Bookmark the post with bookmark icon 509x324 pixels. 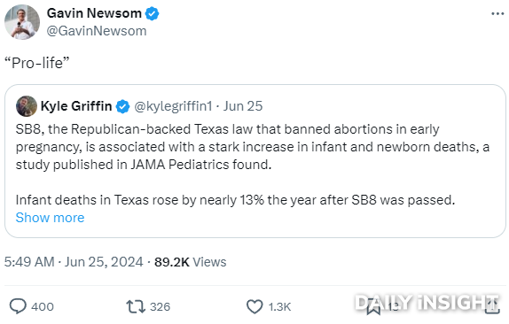[x=373, y=307]
